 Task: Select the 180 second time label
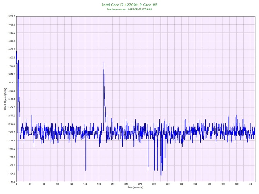99,184
